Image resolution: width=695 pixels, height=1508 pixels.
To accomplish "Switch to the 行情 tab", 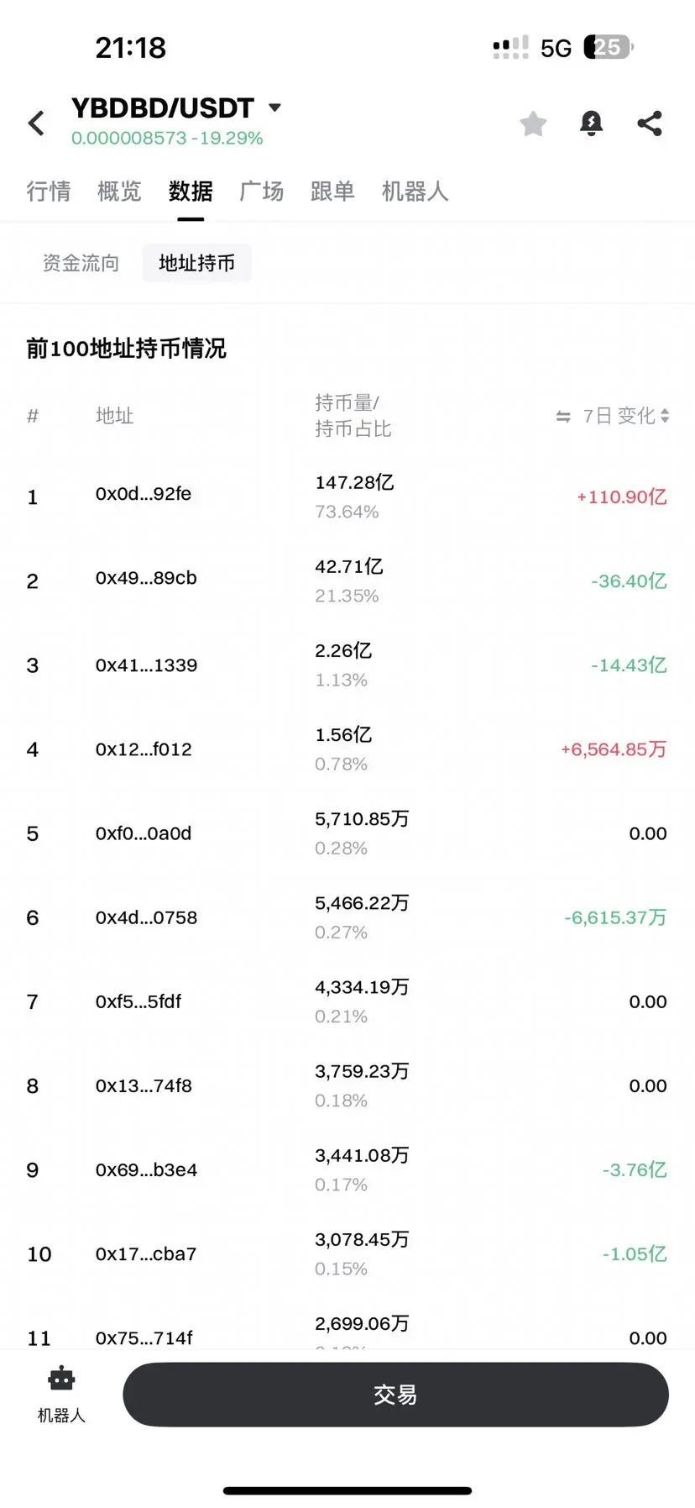I will pyautogui.click(x=49, y=192).
